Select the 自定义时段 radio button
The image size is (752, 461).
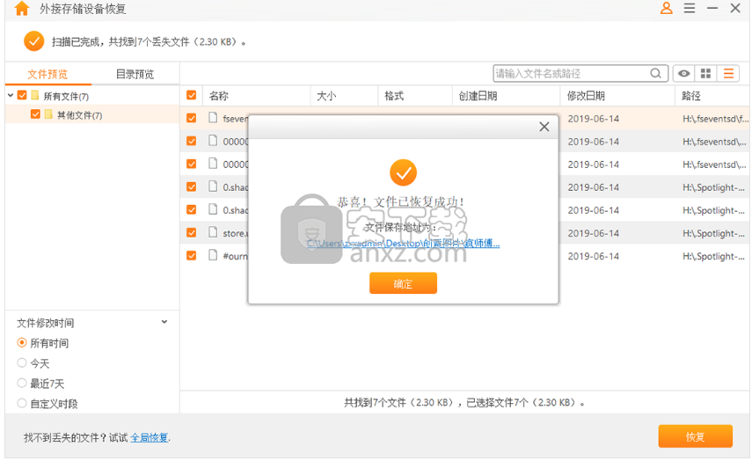pyautogui.click(x=22, y=403)
